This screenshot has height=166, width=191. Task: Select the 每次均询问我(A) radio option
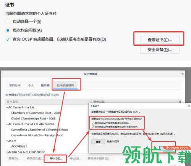[8, 30]
